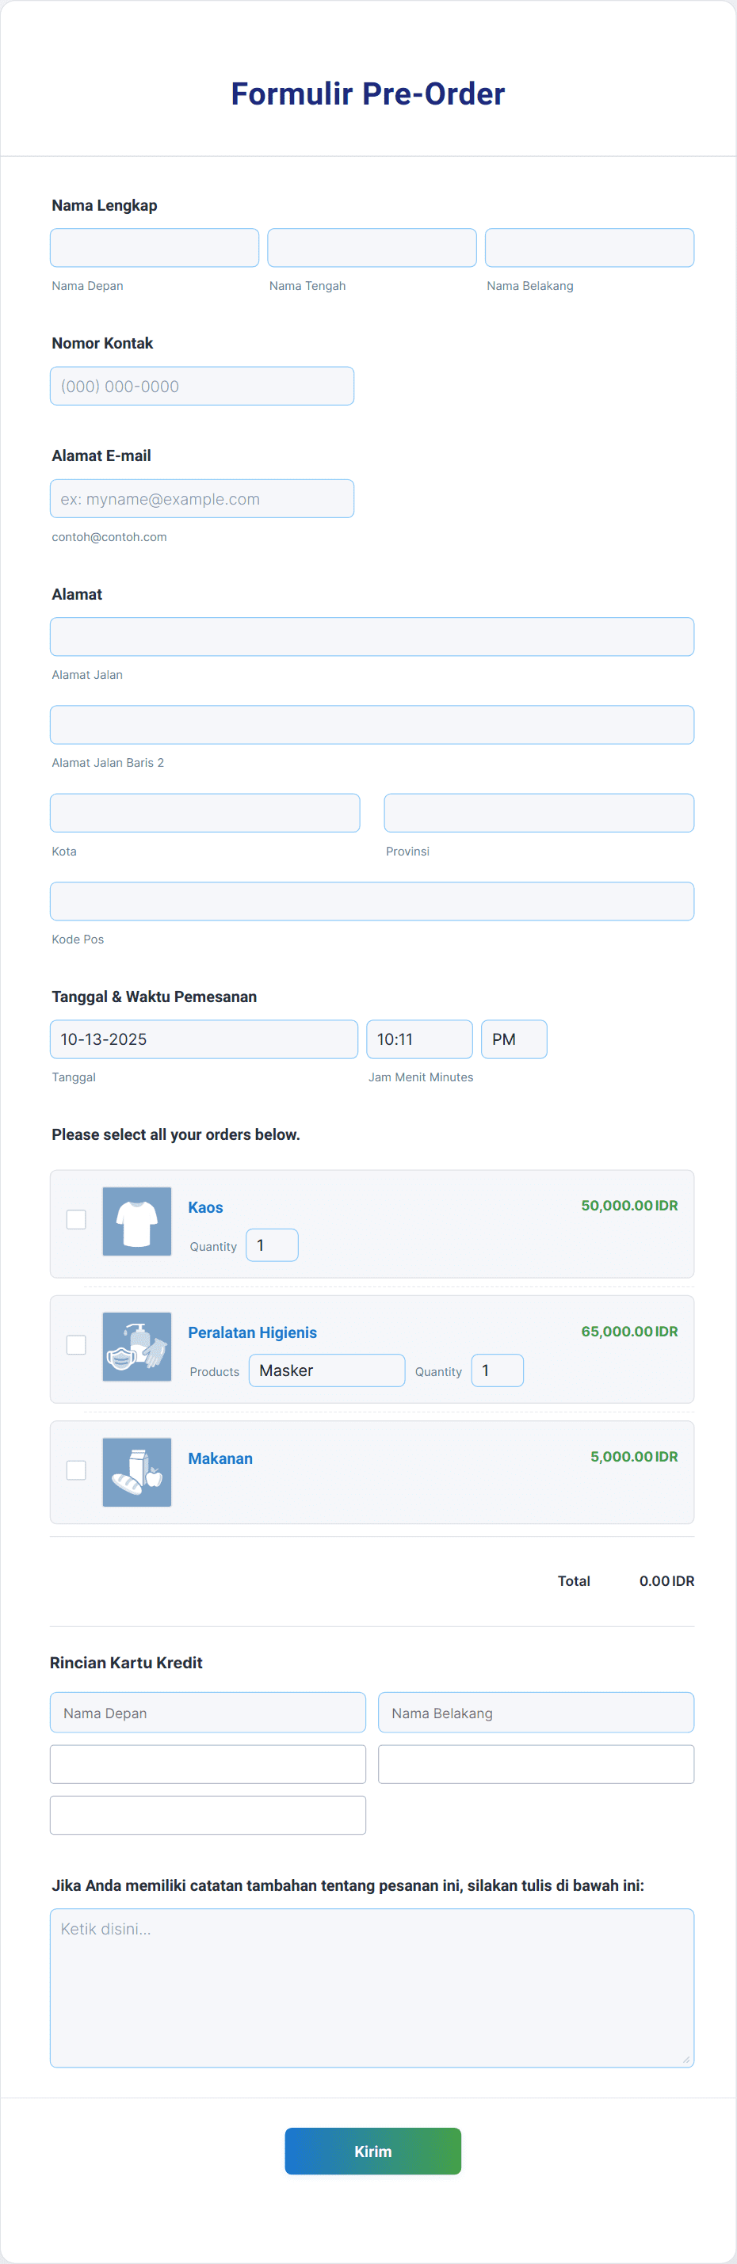The image size is (737, 2264).
Task: Tick the Kaos product checkbox
Action: [x=77, y=1219]
